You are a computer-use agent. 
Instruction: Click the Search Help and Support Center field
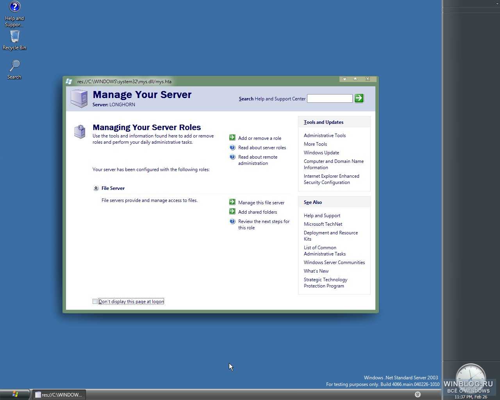click(x=330, y=98)
